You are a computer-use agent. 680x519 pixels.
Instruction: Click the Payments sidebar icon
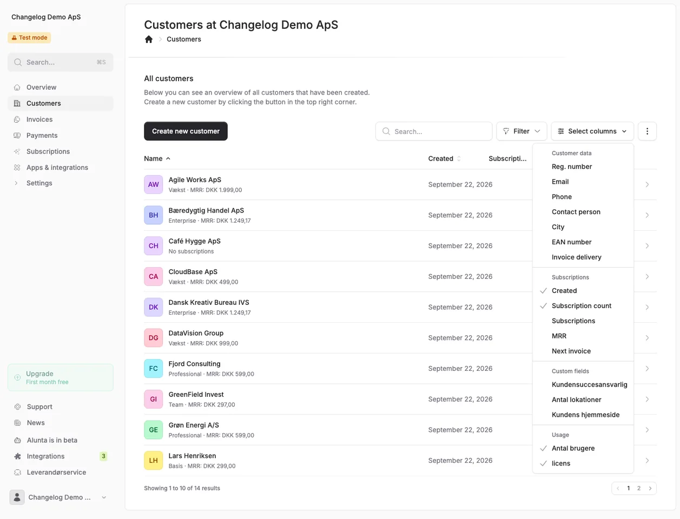[x=17, y=136]
